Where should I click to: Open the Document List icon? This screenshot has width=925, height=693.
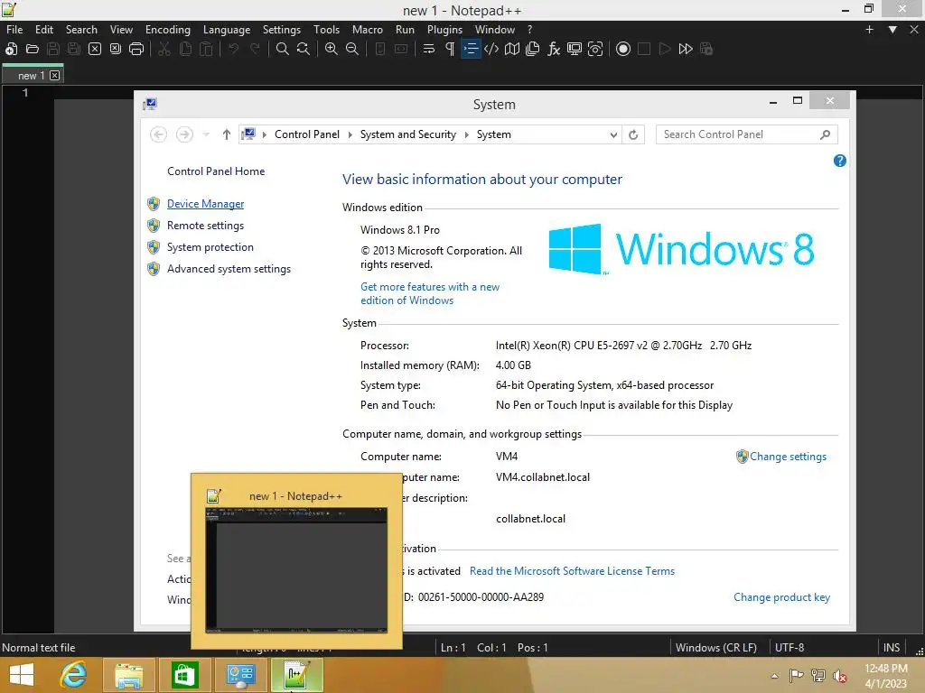(533, 49)
